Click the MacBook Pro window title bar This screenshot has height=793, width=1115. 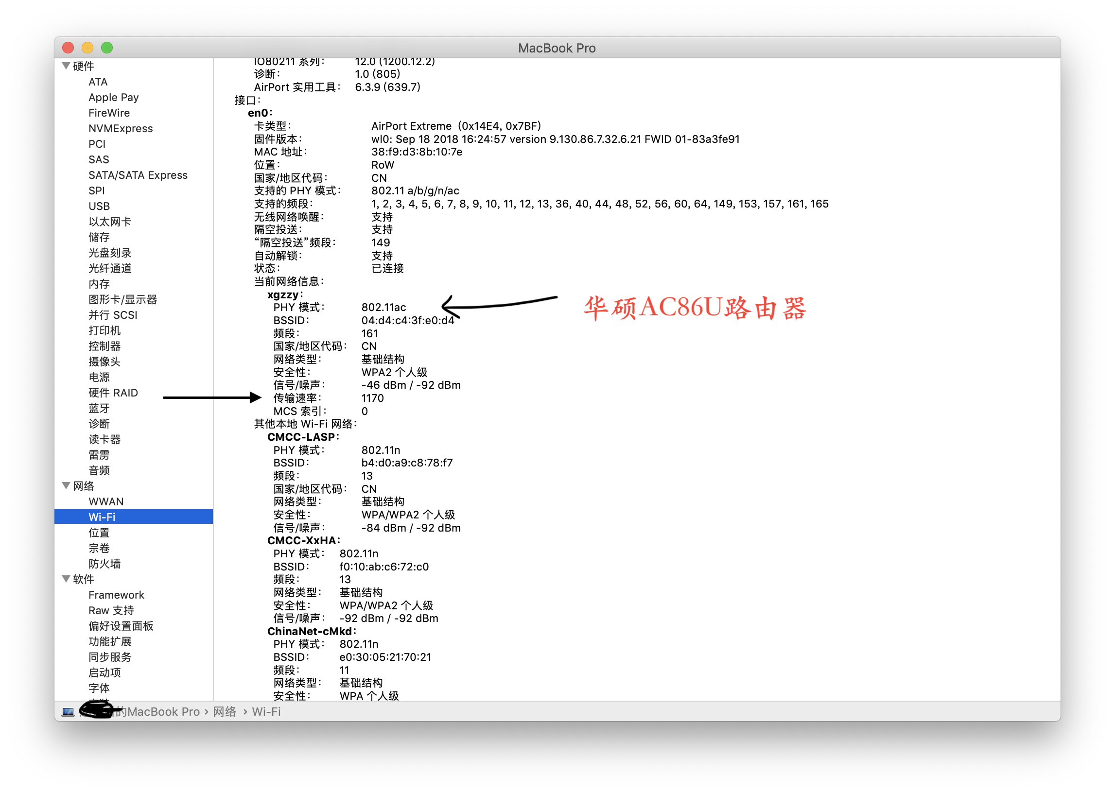tap(557, 48)
